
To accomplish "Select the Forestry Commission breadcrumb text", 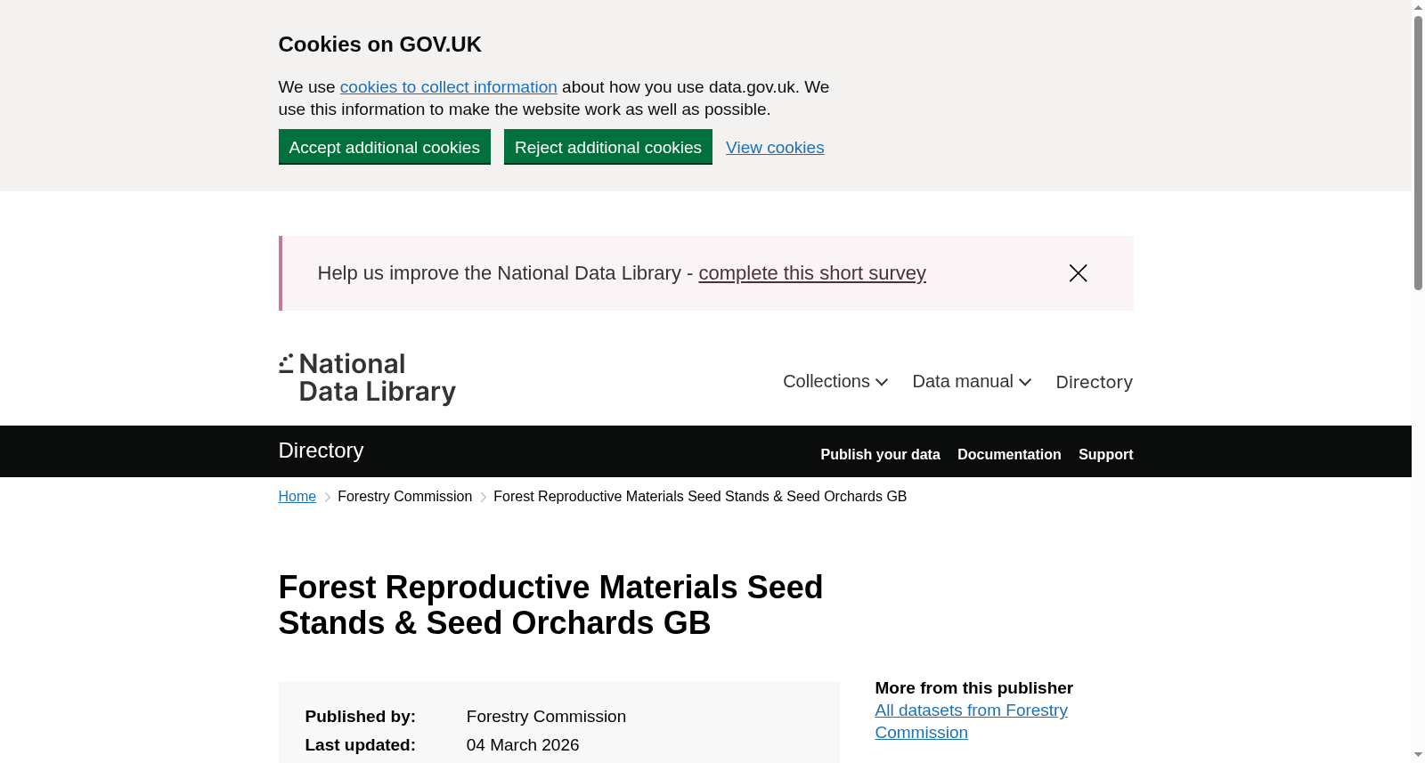I will (x=404, y=497).
